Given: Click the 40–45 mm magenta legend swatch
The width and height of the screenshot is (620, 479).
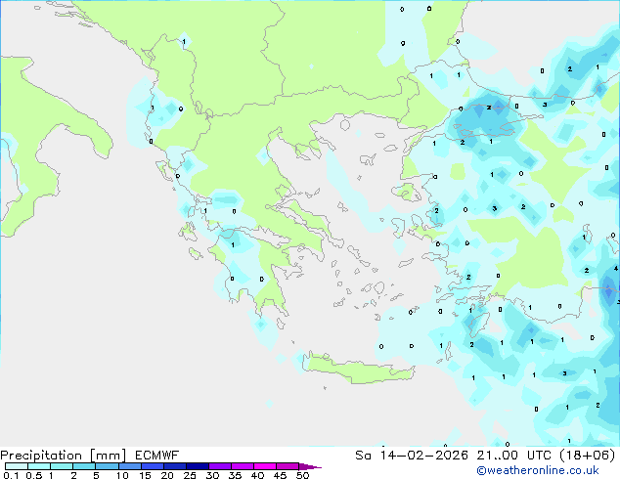Looking at the screenshot, I should coord(265,466).
